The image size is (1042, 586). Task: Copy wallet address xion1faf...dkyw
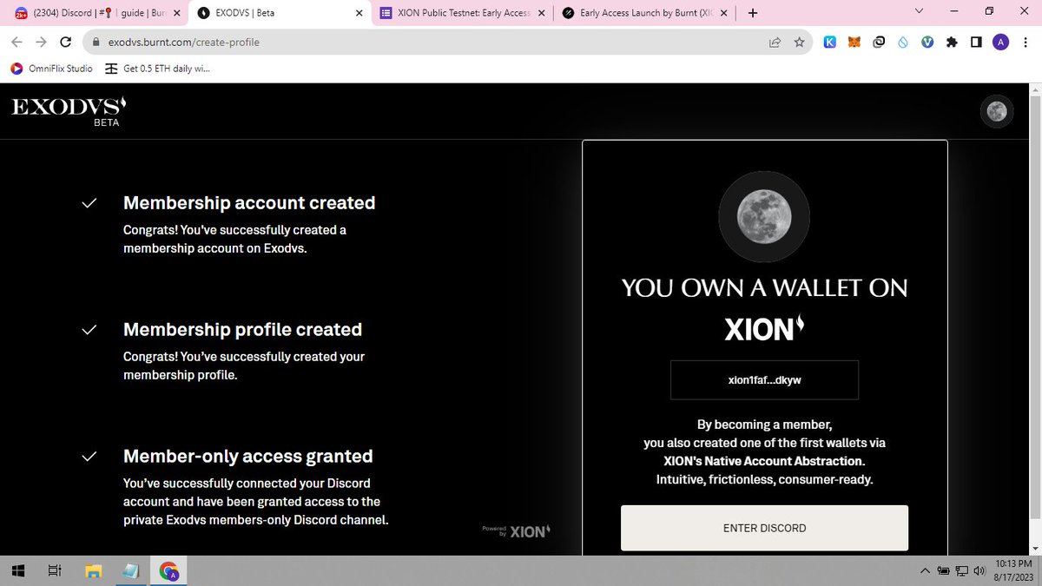tap(764, 379)
